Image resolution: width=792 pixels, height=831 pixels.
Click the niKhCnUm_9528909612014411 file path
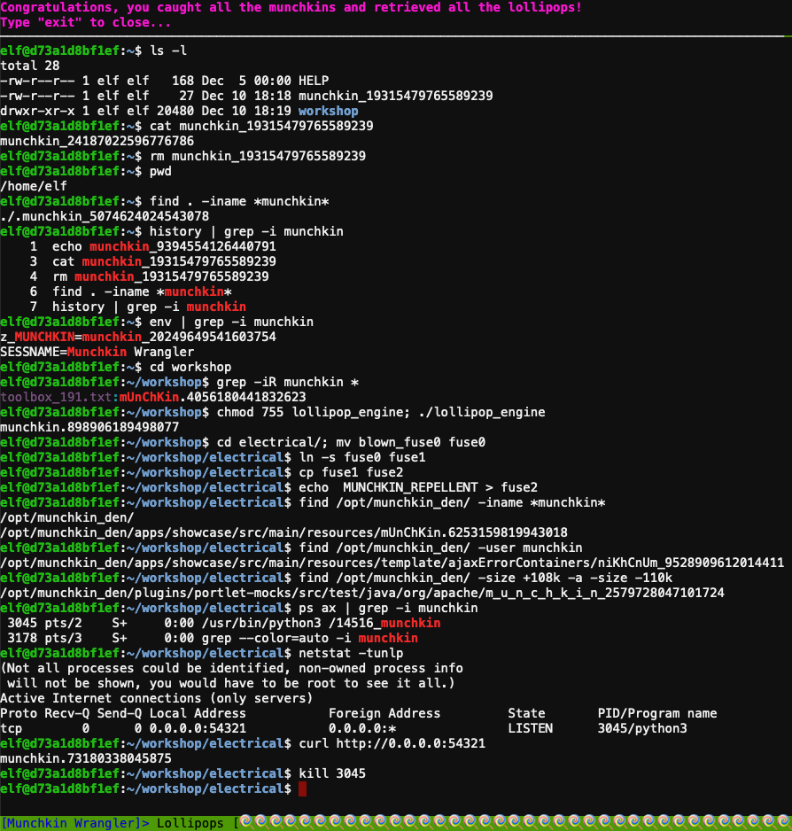click(x=691, y=563)
